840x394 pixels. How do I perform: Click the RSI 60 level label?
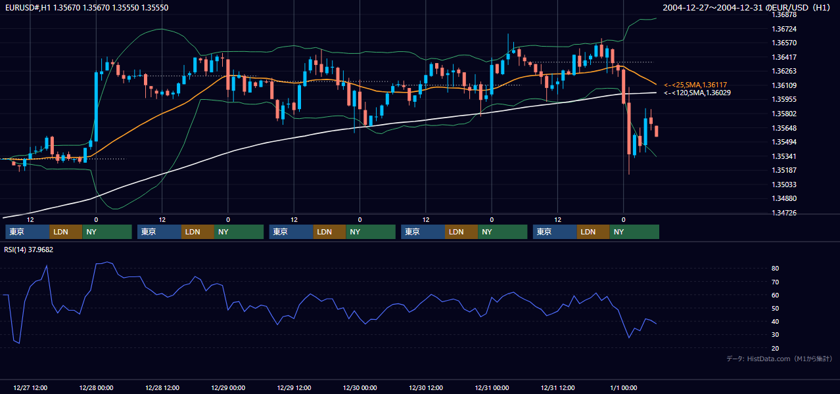pos(776,295)
